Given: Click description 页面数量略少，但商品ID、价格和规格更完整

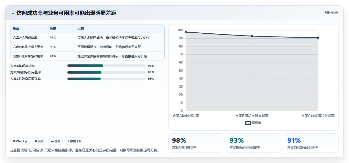Looking at the screenshot, I should tap(109, 47).
